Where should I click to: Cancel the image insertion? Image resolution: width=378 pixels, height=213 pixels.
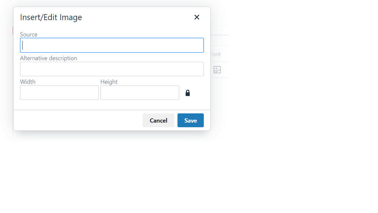pos(159,120)
